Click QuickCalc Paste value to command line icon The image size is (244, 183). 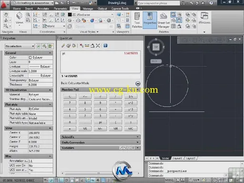click(x=74, y=46)
